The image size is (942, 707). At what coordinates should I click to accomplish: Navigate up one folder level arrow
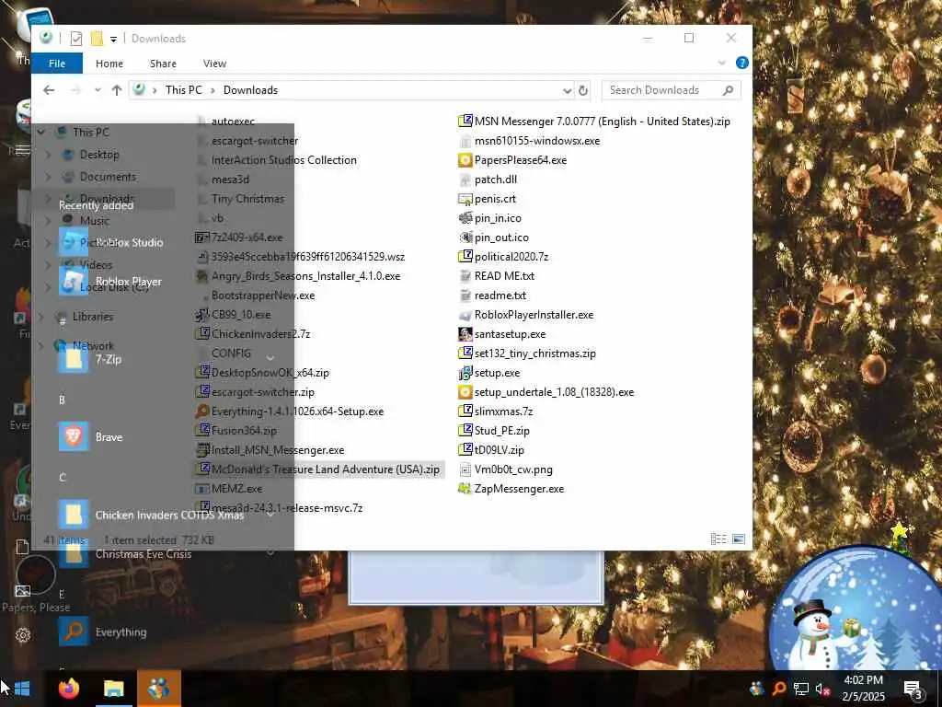[x=117, y=90]
